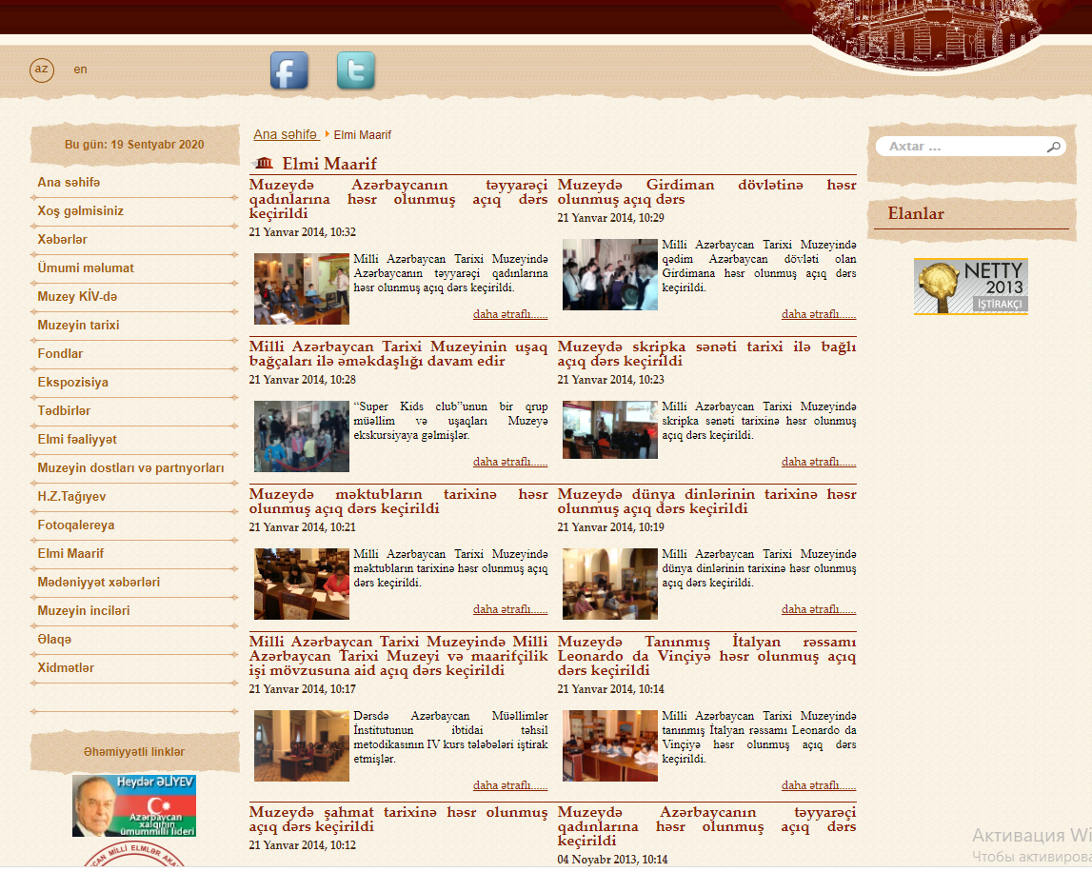
Task: Open the maarifçilik işi mövzusuna headline
Action: point(398,656)
